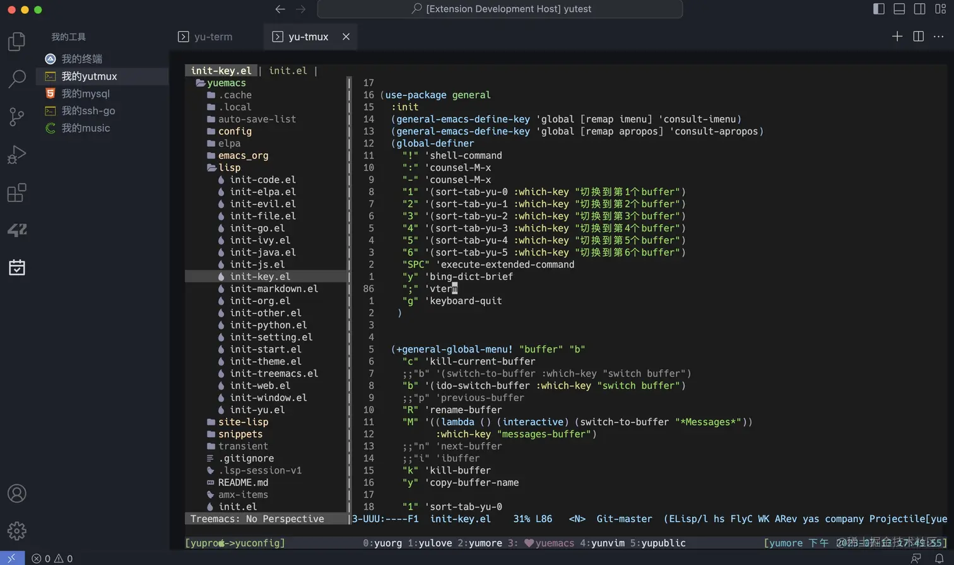Open the Search view in the activity bar
Screen dimensions: 954x565
(16, 80)
